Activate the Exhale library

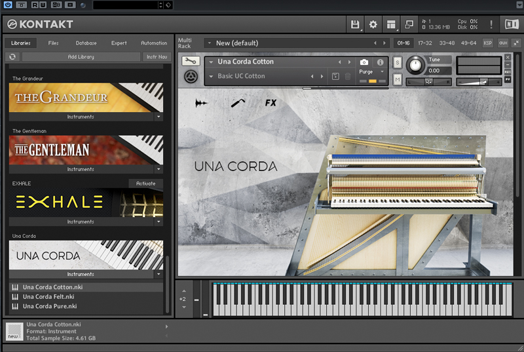(x=145, y=183)
